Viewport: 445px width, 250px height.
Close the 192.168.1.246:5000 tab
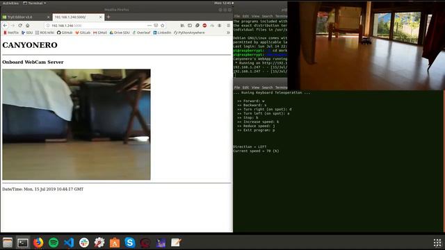(x=100, y=17)
